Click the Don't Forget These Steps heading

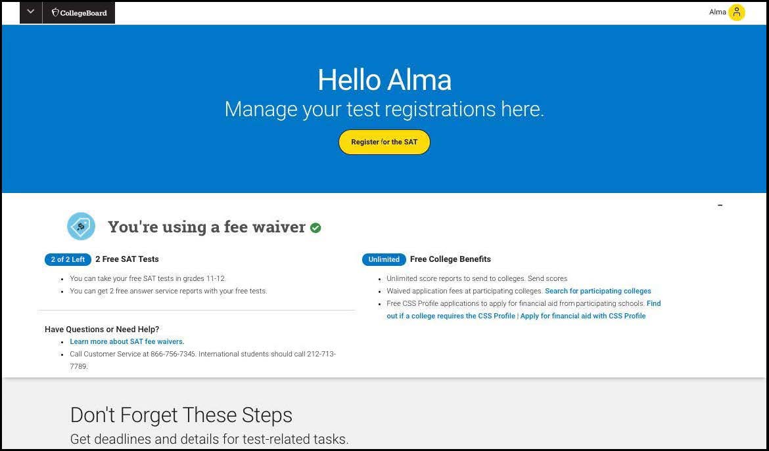[181, 415]
